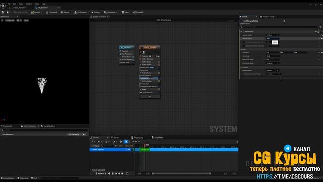This screenshot has height=182, width=323.
Task: Close the System Overview tab
Action: click(x=107, y=17)
